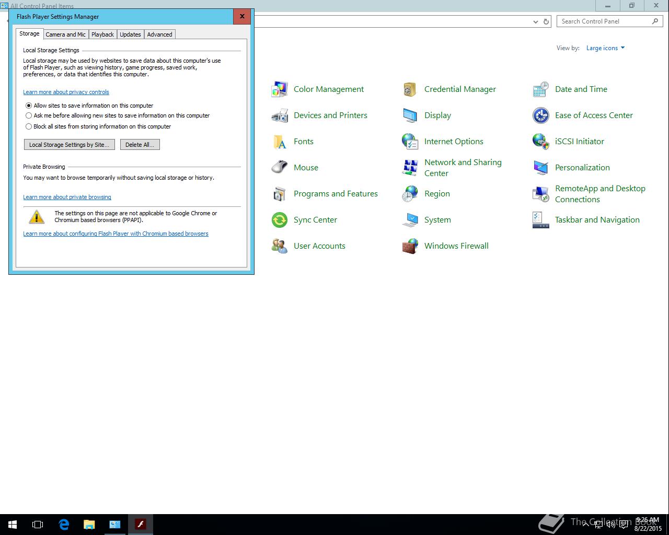Open the Ease of Access Center icon

[541, 115]
